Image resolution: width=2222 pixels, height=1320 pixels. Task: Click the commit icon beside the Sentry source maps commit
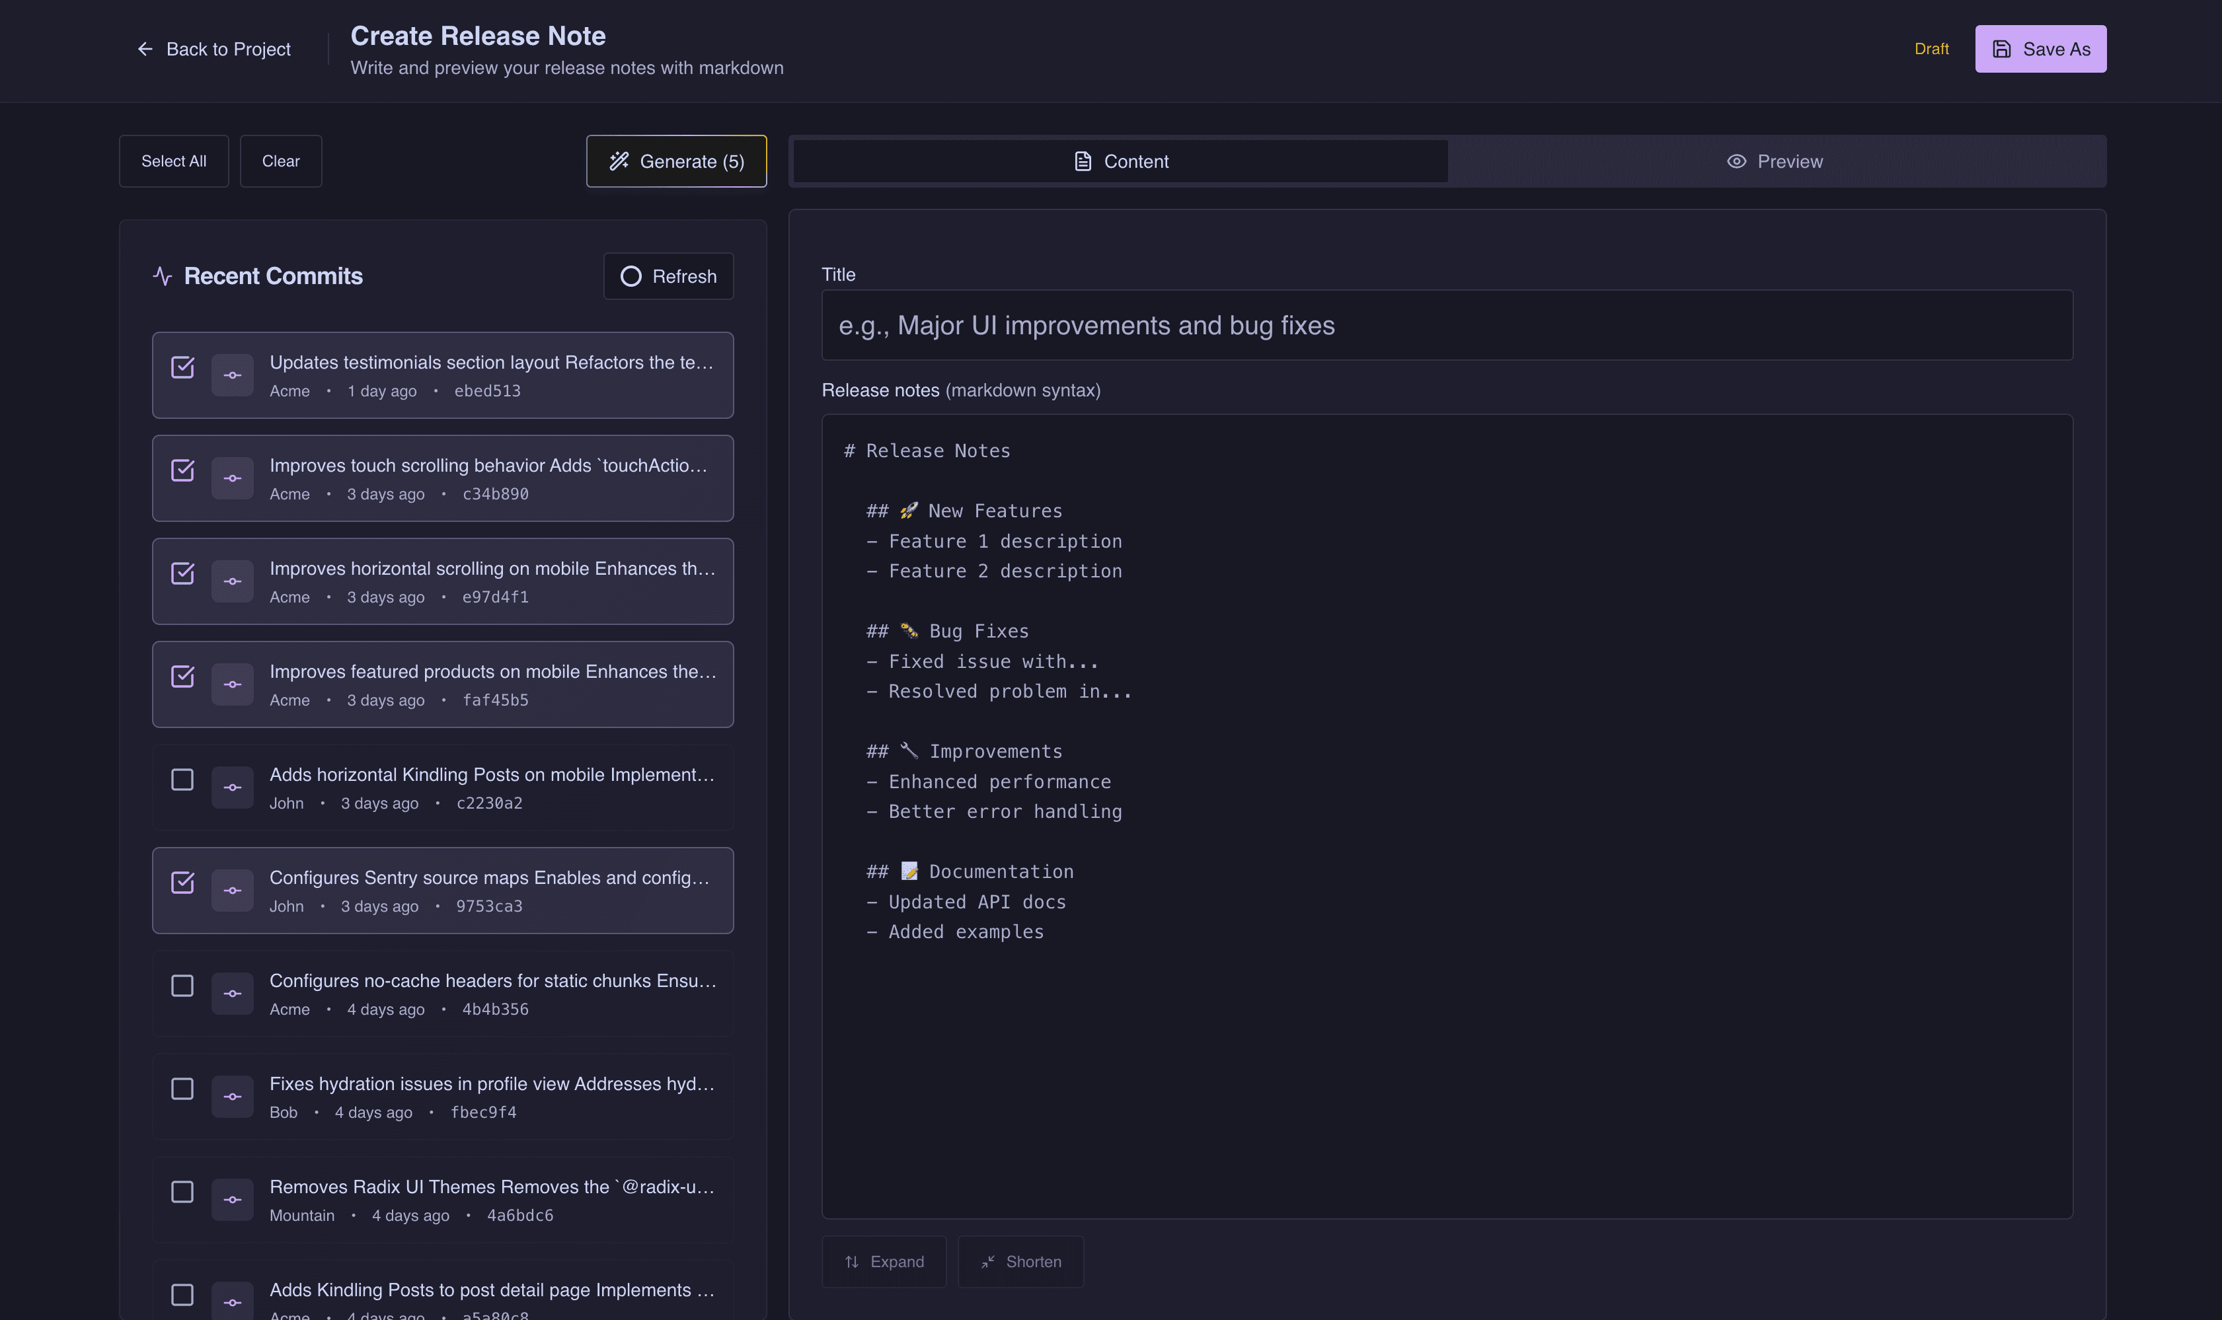(232, 891)
